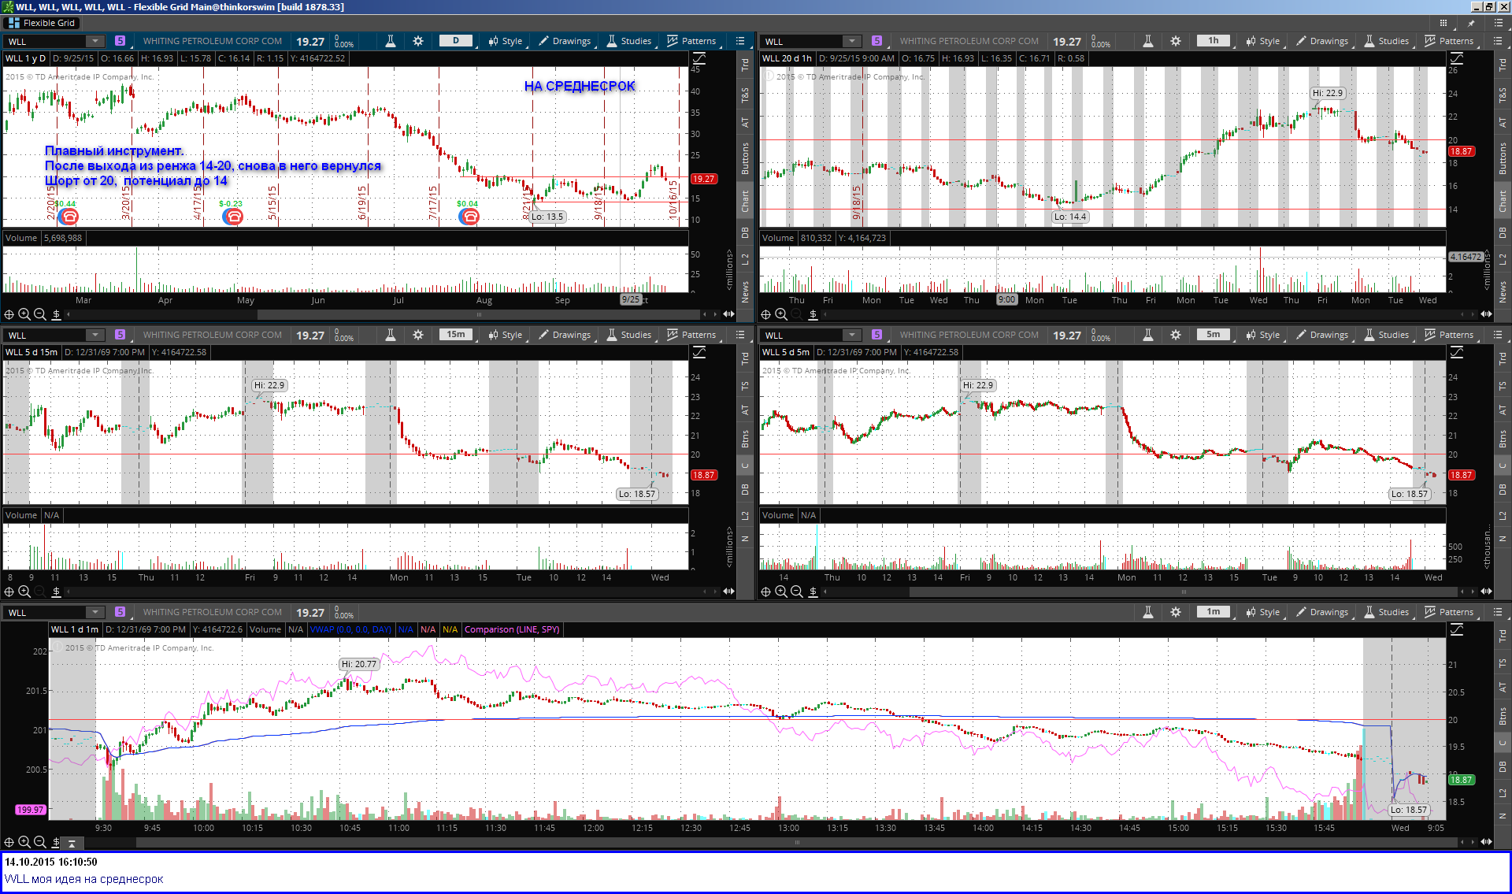Open gear chart settings in daily chart
1512x894 pixels.
(418, 41)
